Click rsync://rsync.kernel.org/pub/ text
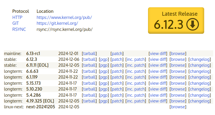The width and height of the screenshot is (215, 115). coord(65,29)
